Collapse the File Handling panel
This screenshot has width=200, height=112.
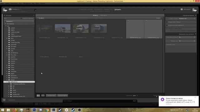[196, 16]
